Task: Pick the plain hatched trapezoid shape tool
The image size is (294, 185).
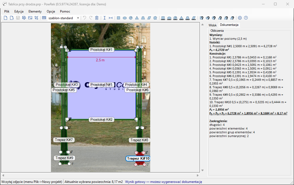Action: [143, 18]
